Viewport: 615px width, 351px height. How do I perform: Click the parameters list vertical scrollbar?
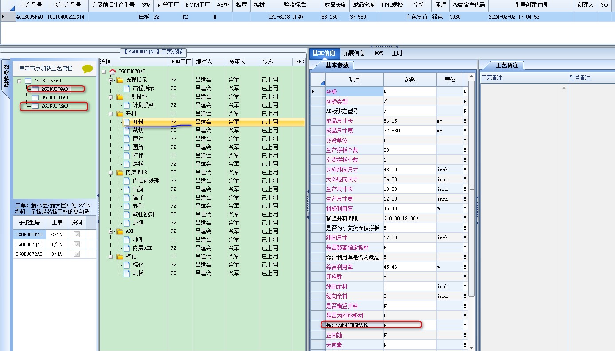[471, 188]
